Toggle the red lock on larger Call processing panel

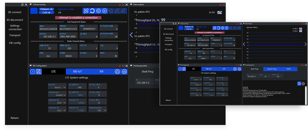click(119, 5)
